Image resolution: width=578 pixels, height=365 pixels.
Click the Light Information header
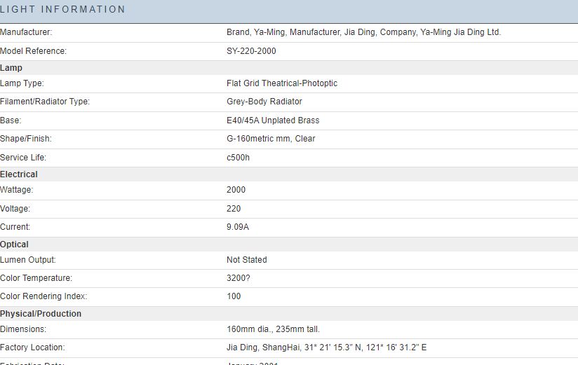(63, 10)
